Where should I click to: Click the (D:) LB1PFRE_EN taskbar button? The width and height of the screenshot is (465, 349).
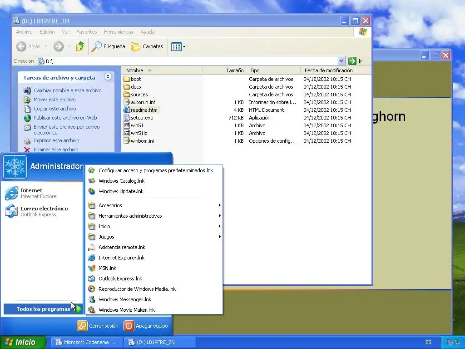(159, 342)
